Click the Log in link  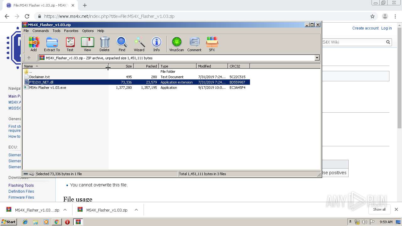pyautogui.click(x=386, y=28)
